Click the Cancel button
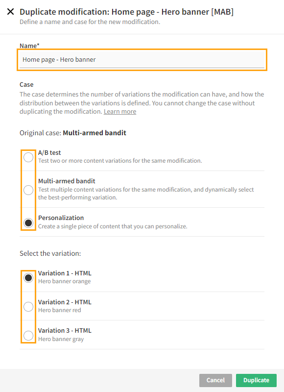This screenshot has width=284, height=392. coord(215,380)
